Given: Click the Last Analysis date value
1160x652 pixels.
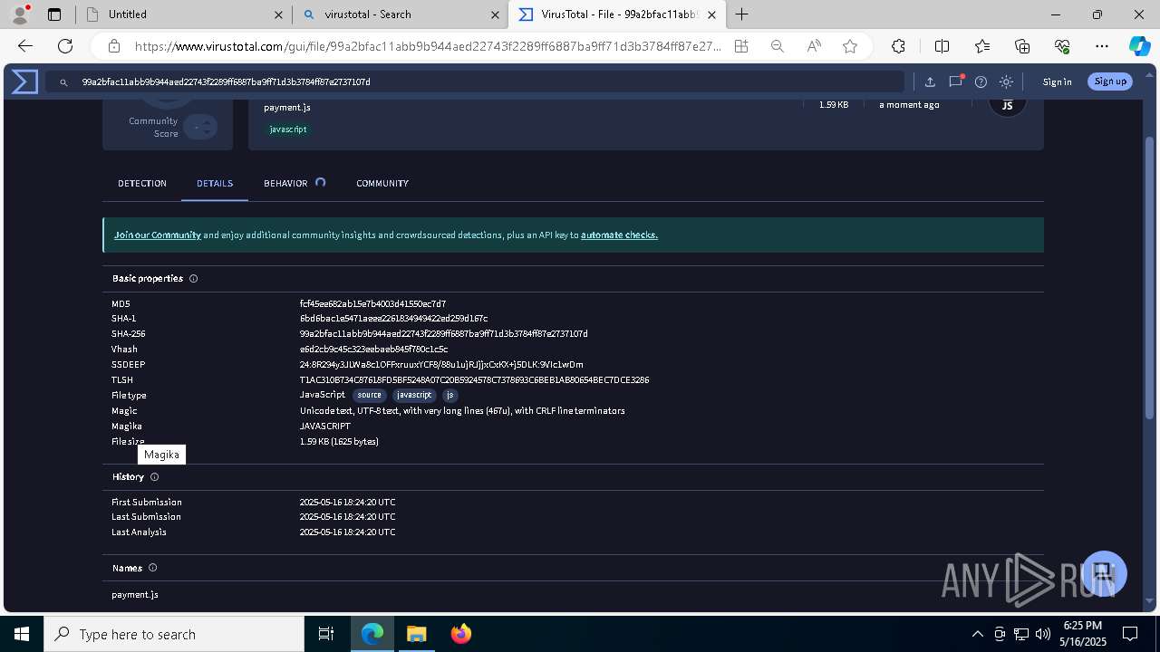Looking at the screenshot, I should pos(347,532).
